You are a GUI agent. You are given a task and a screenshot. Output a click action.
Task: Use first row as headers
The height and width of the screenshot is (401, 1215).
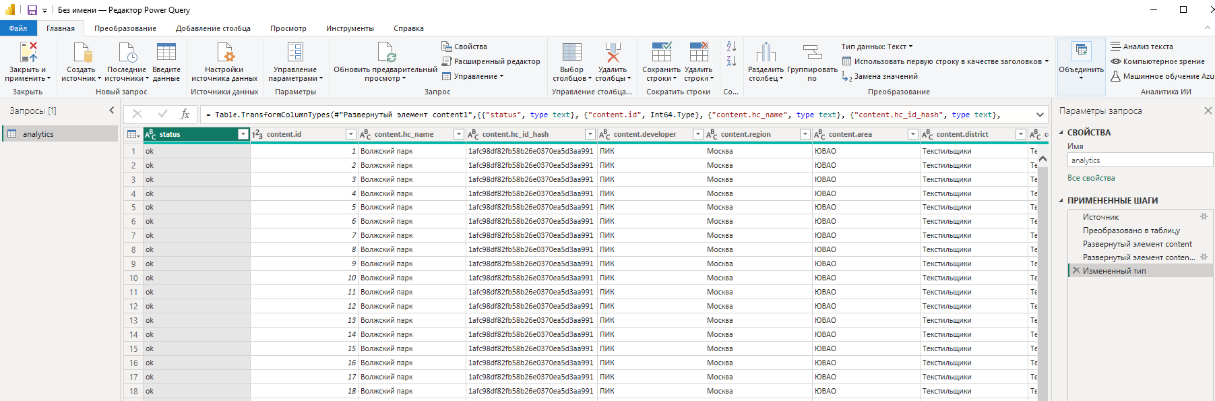pos(945,61)
